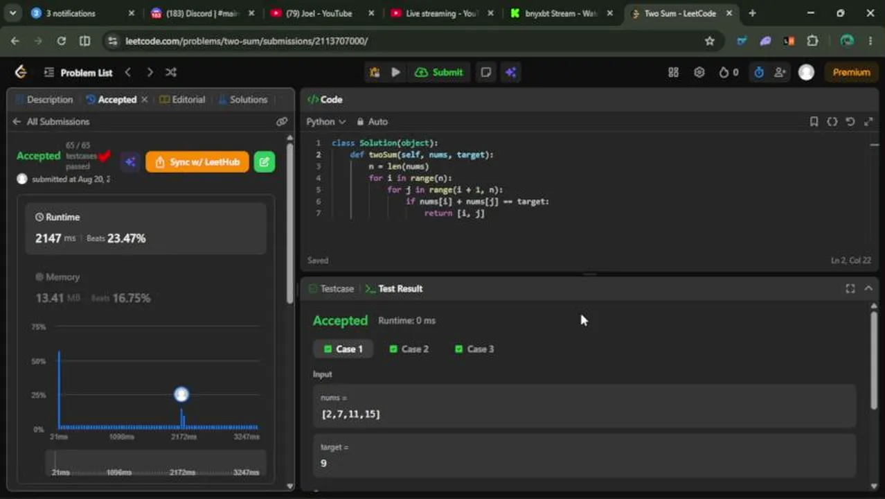
Task: Open the tab search dropdown arrow
Action: pos(12,13)
